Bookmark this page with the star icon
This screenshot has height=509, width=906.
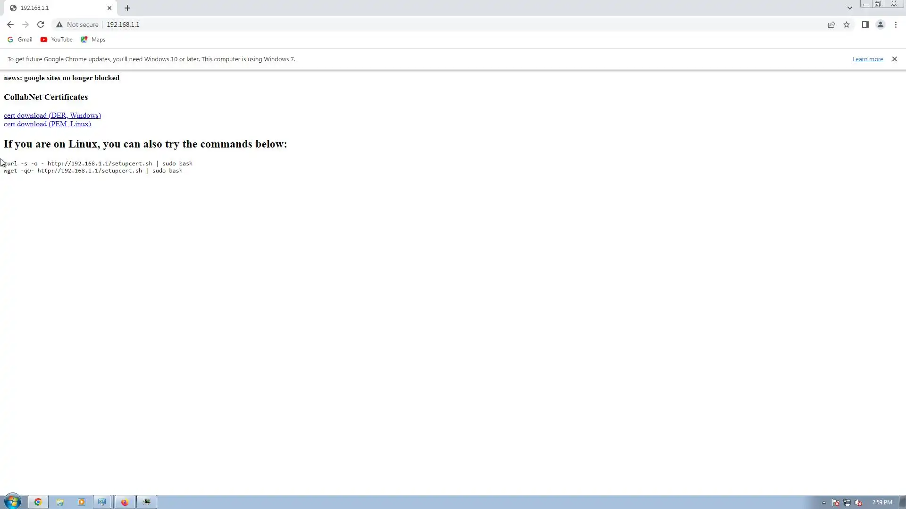coord(847,25)
